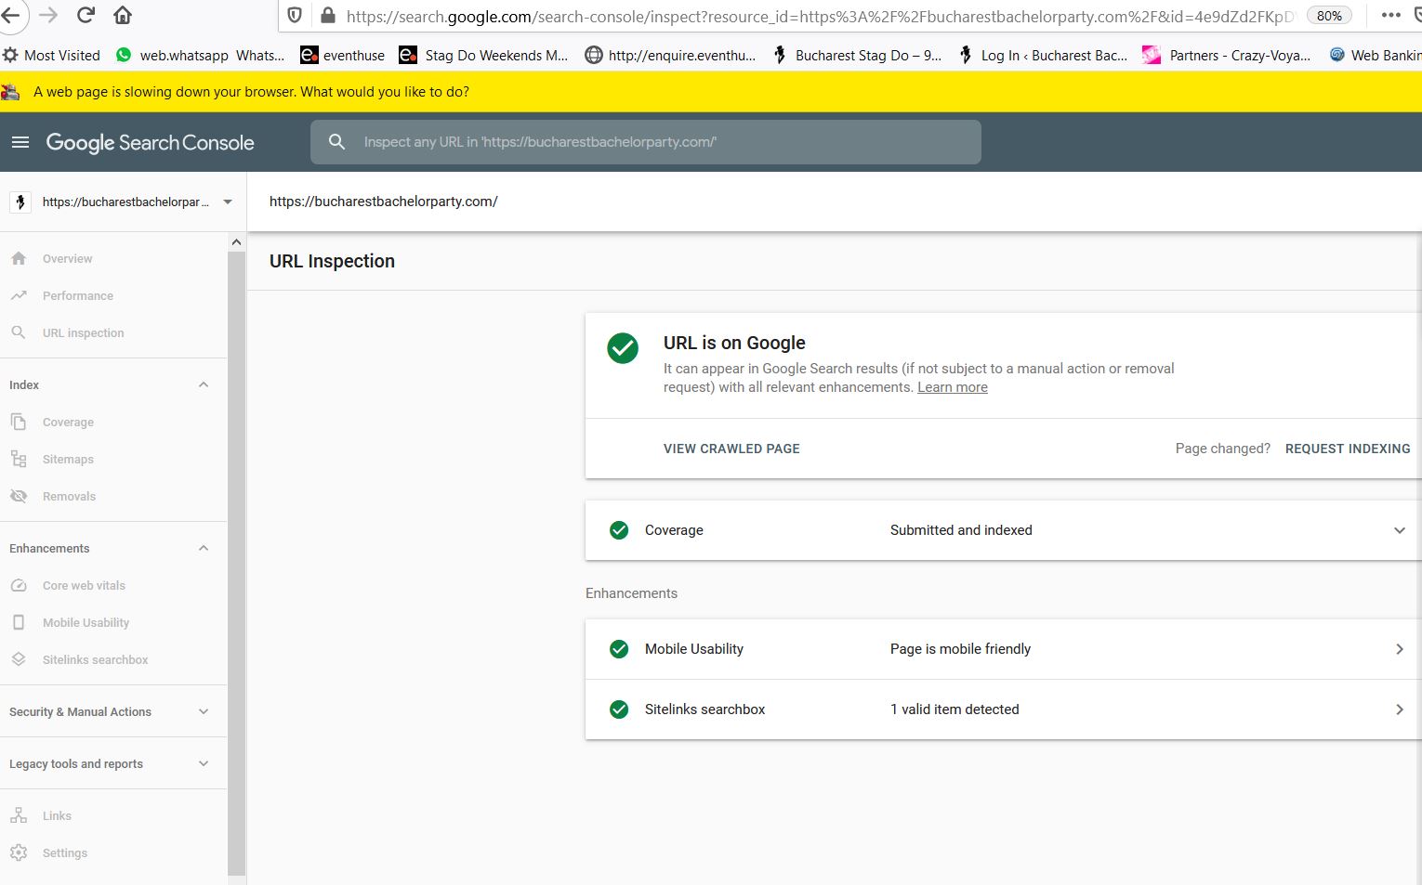1422x885 pixels.
Task: Click the sidebar scroll up arrow
Action: [x=236, y=242]
